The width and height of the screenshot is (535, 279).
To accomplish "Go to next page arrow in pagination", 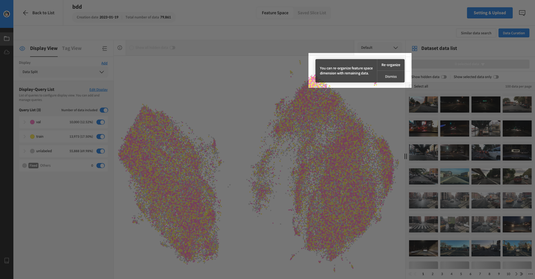I will click(x=516, y=274).
